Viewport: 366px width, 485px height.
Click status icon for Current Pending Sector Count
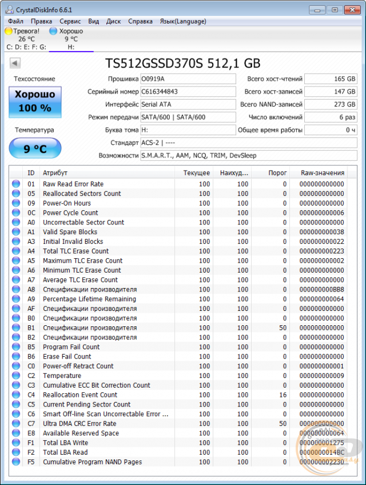16,404
